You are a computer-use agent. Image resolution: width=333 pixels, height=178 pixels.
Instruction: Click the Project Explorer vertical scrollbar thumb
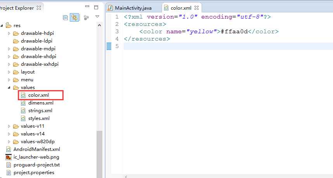(99, 154)
